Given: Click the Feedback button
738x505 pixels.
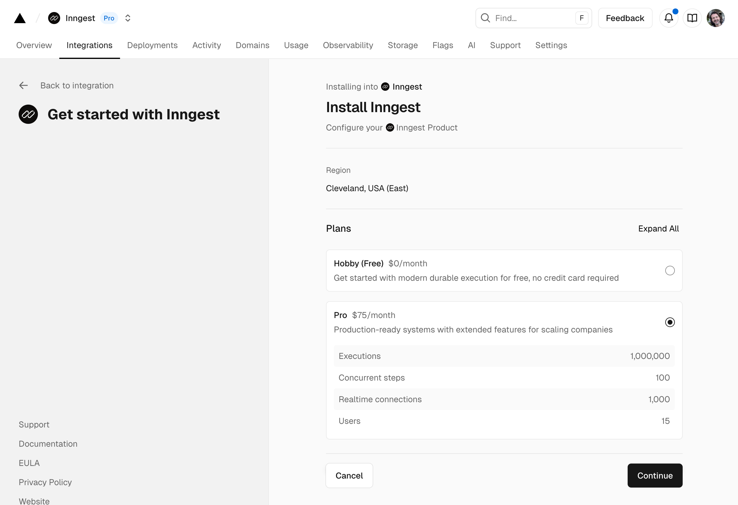Looking at the screenshot, I should (625, 18).
